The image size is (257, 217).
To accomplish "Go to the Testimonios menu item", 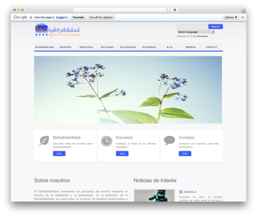I will click(x=149, y=47).
